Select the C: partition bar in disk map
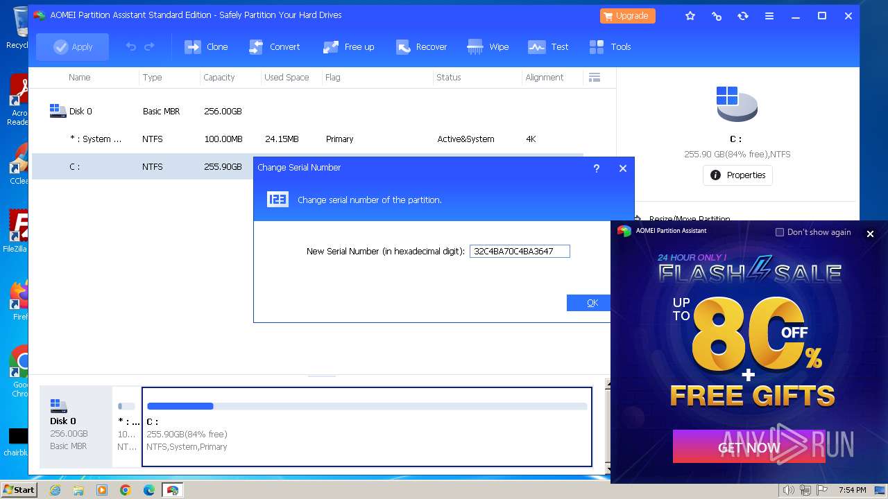 367,426
